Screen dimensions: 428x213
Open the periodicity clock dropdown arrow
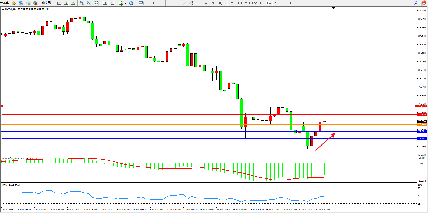coord(136,3)
